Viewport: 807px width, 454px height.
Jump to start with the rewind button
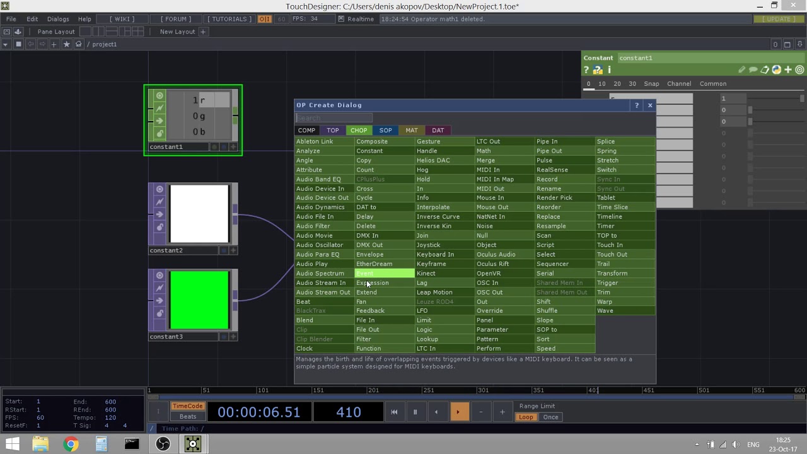(394, 412)
